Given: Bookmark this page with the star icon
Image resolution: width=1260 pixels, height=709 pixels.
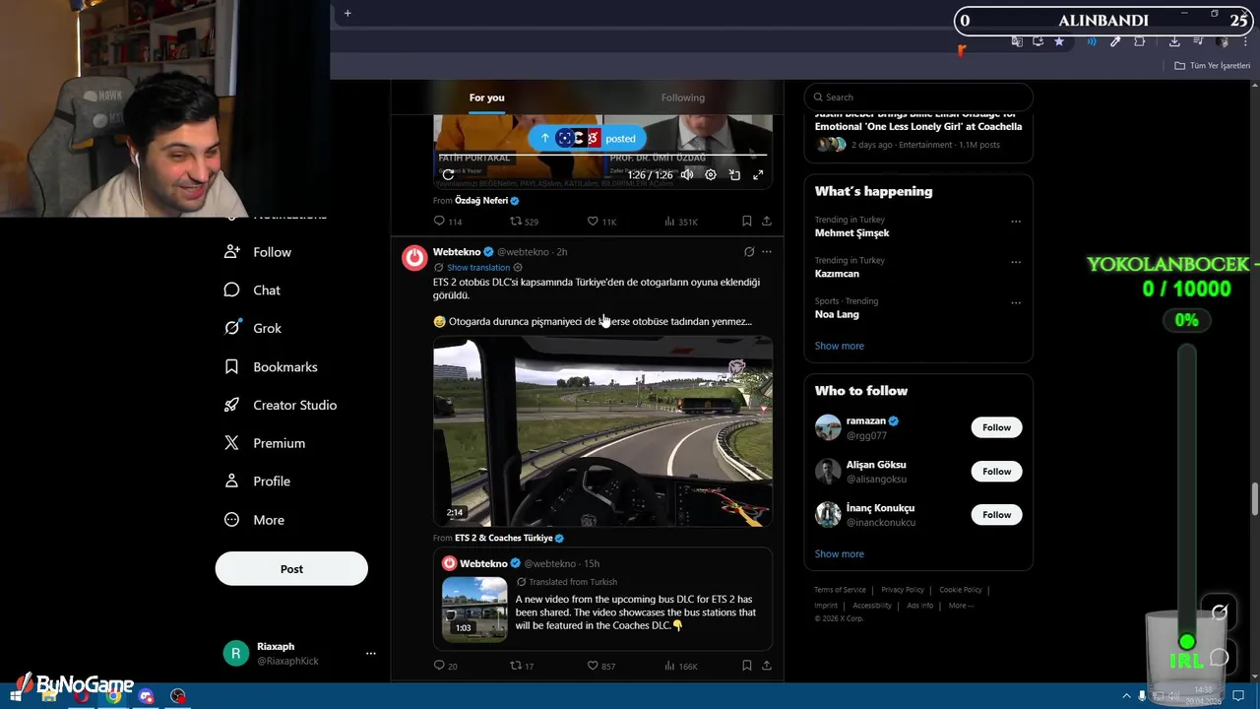Looking at the screenshot, I should point(1059,41).
